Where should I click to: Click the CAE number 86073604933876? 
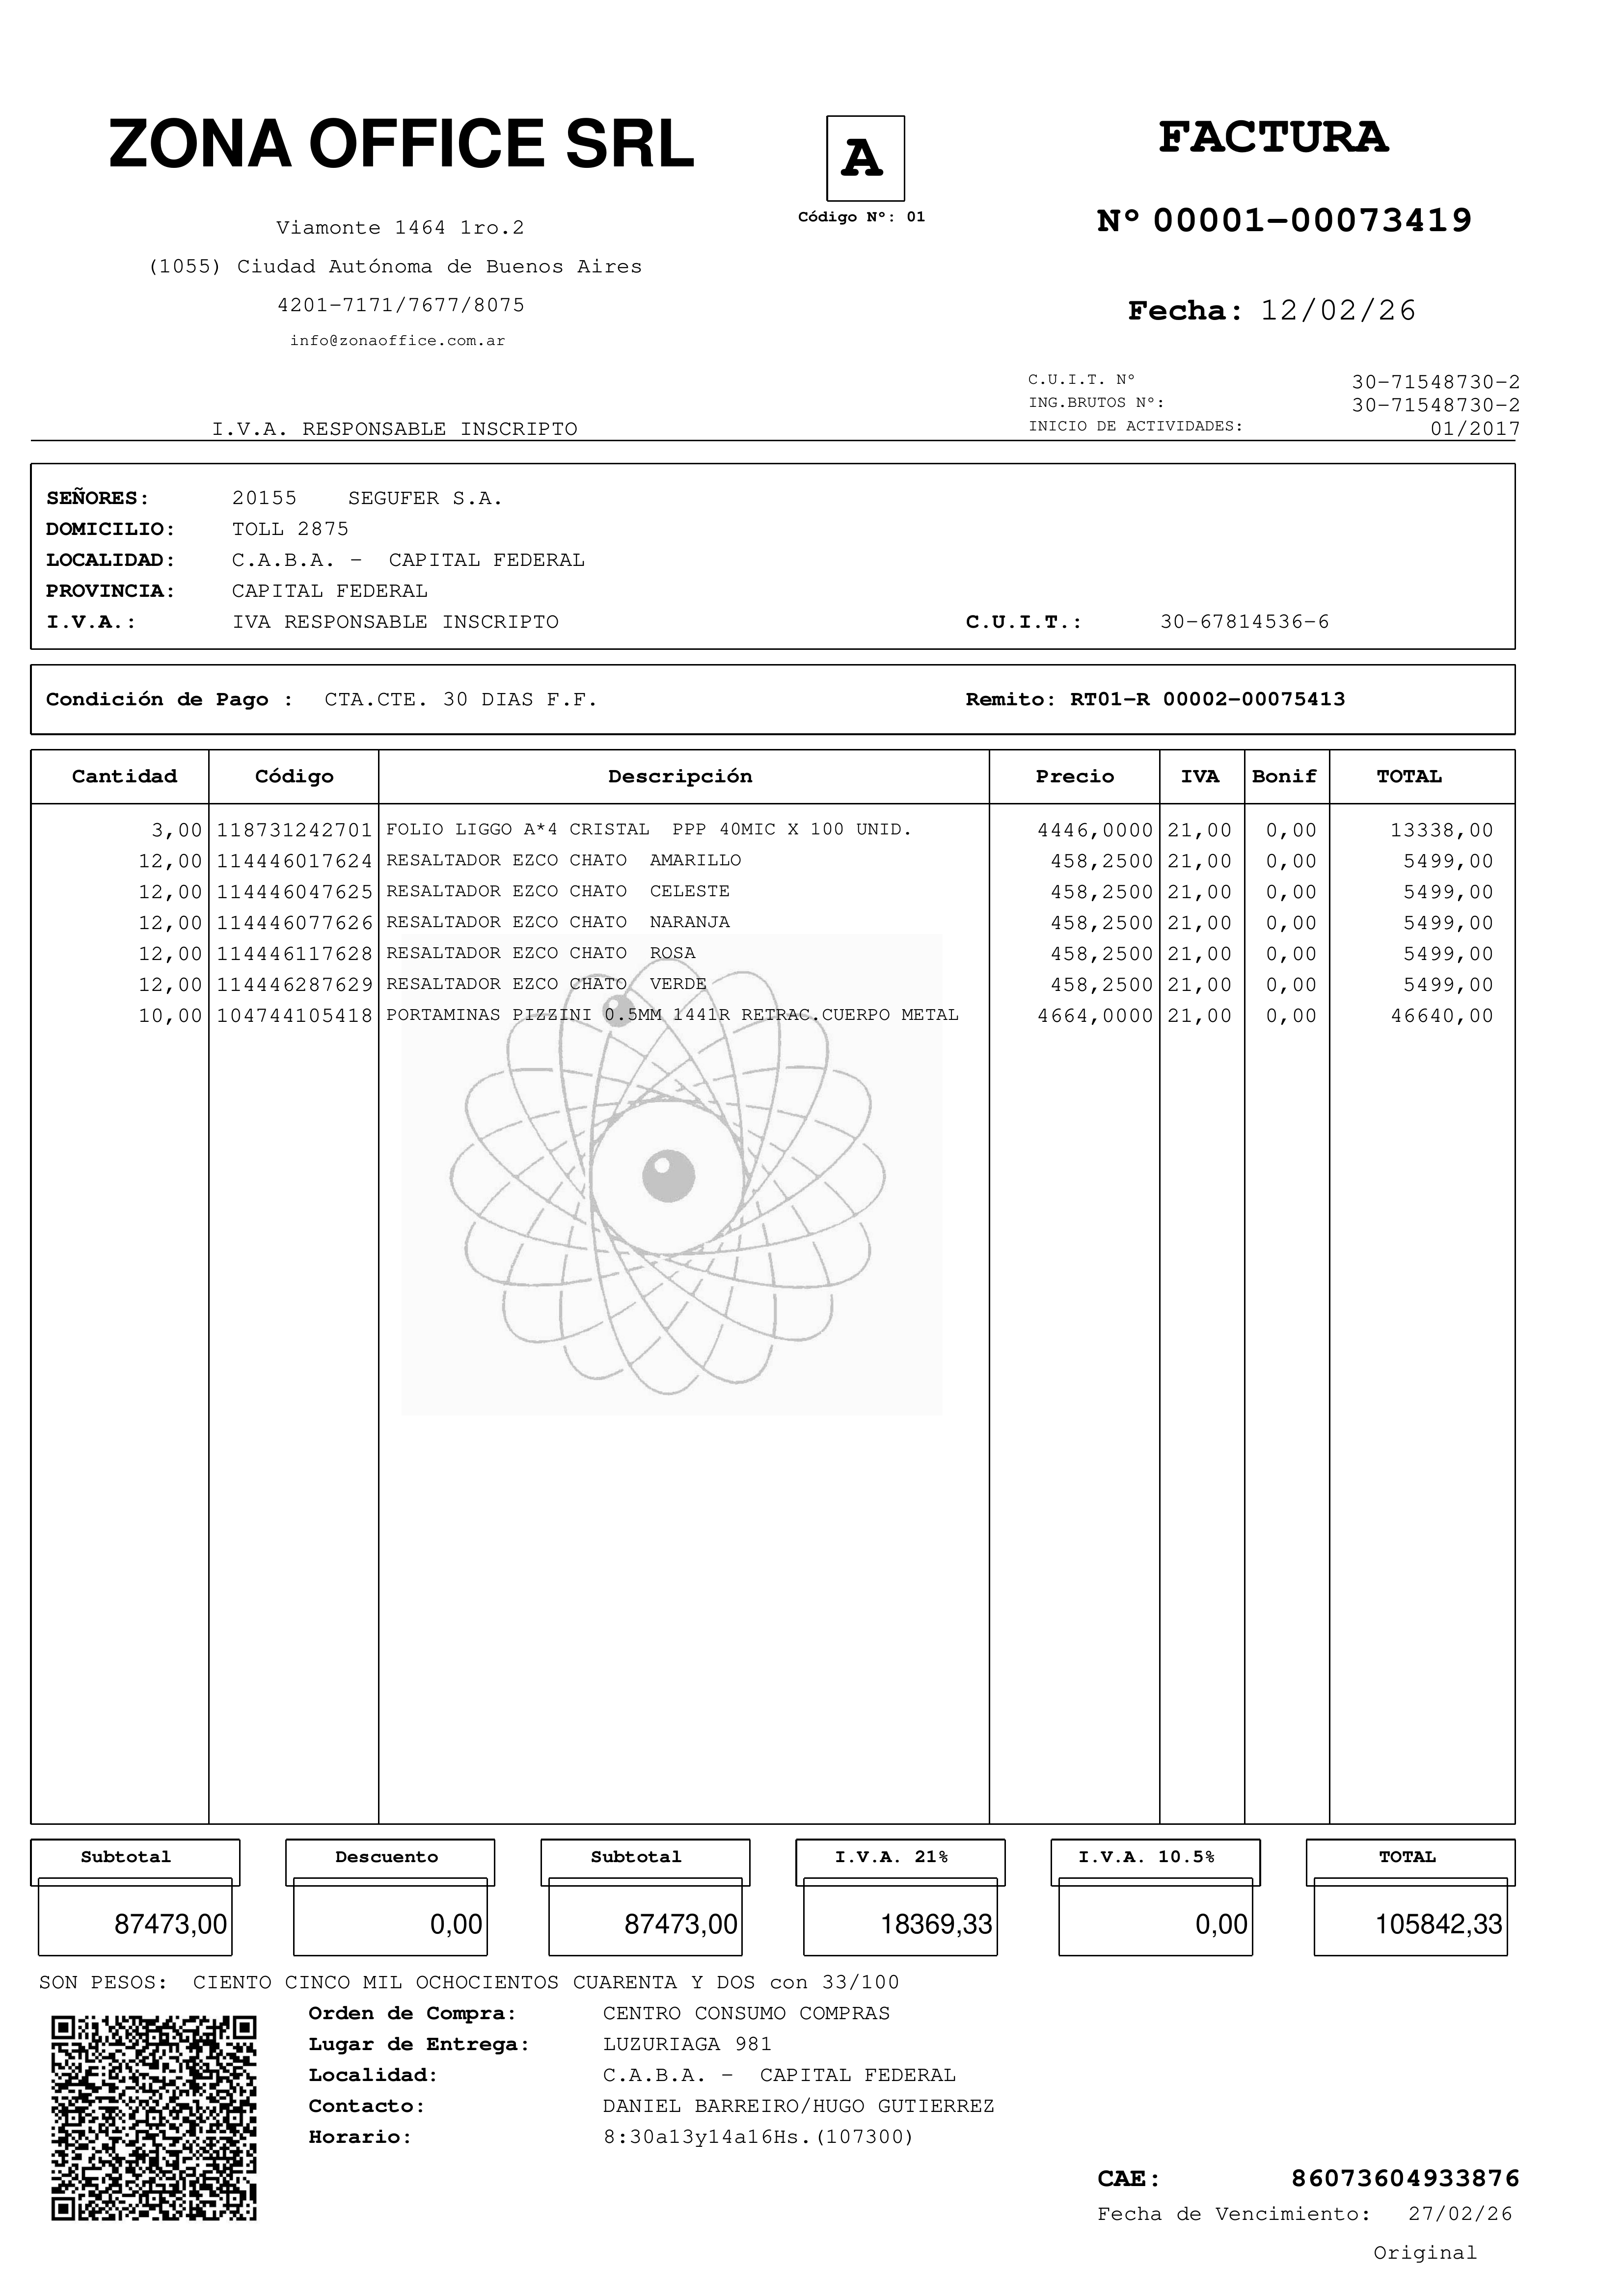[x=1405, y=2179]
